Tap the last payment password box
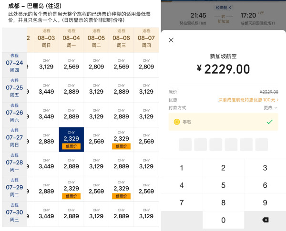The image size is (286, 231). click(x=262, y=144)
